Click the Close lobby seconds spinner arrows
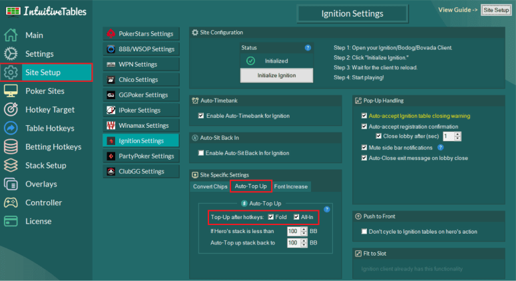This screenshot has width=516, height=281. [457, 137]
